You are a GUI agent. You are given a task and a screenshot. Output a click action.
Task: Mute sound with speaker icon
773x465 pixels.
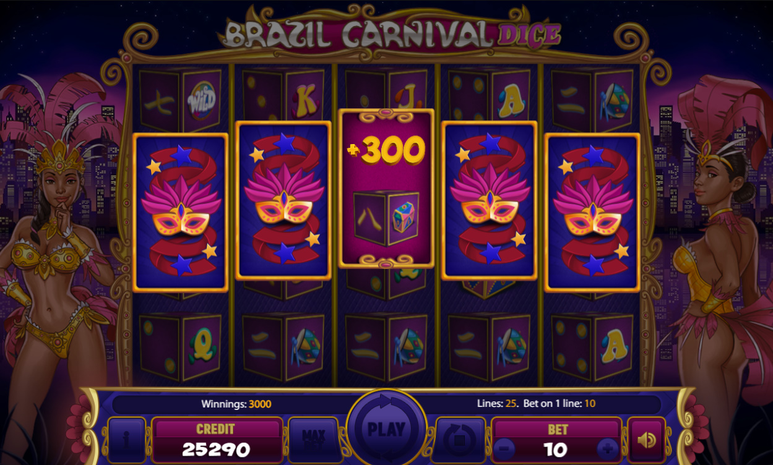coord(646,440)
